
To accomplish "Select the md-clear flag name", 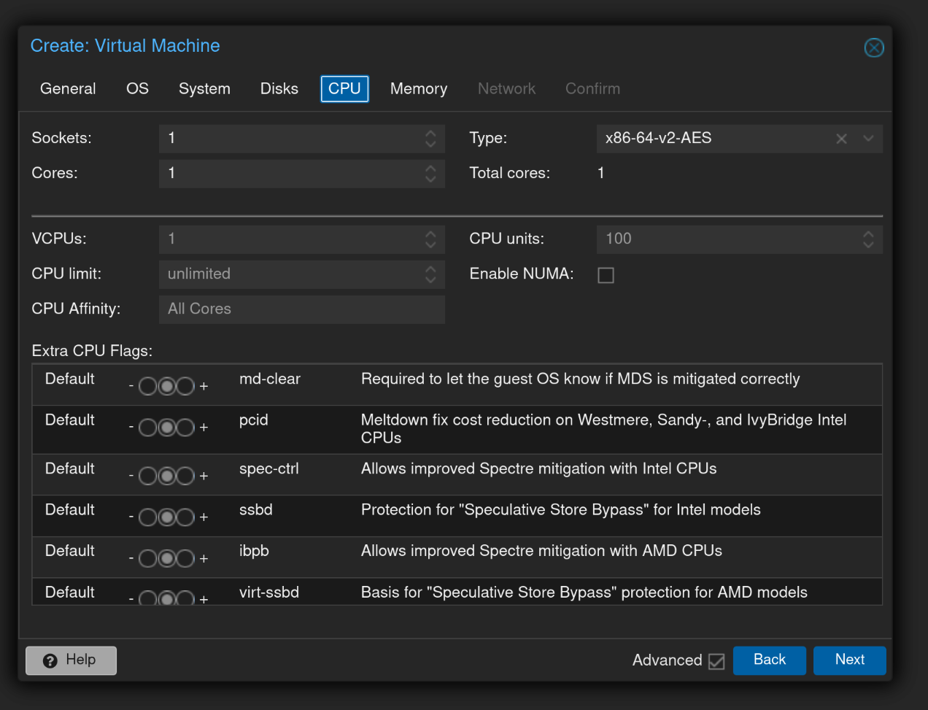I will point(270,379).
